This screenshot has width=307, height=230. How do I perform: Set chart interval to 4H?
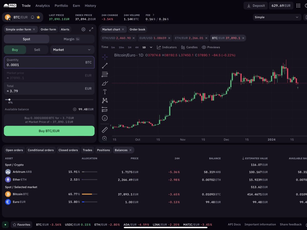tap(137, 47)
